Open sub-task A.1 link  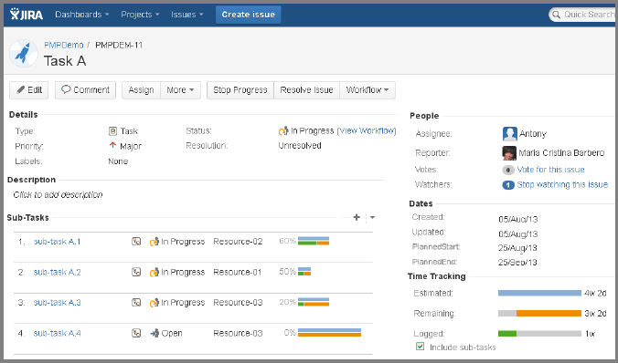point(58,242)
